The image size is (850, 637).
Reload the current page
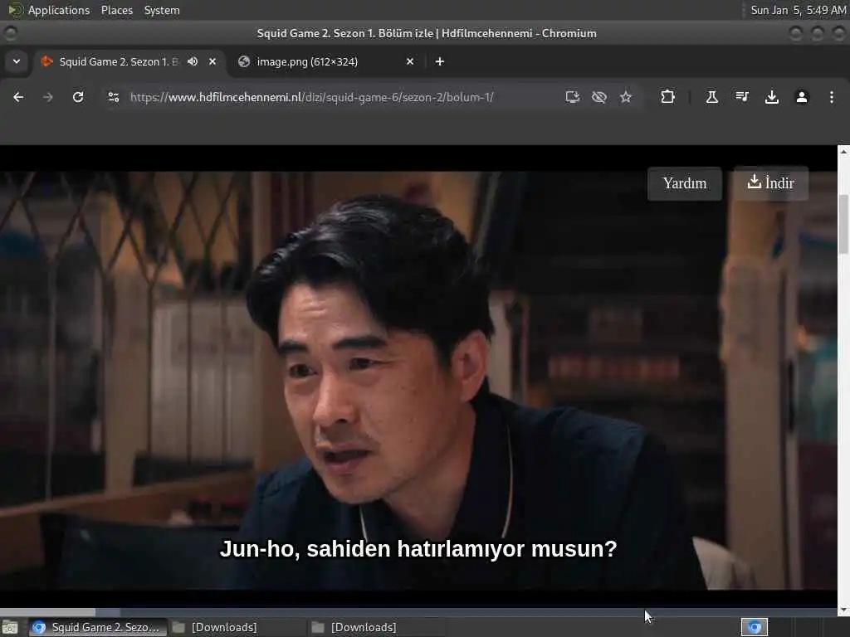click(78, 97)
